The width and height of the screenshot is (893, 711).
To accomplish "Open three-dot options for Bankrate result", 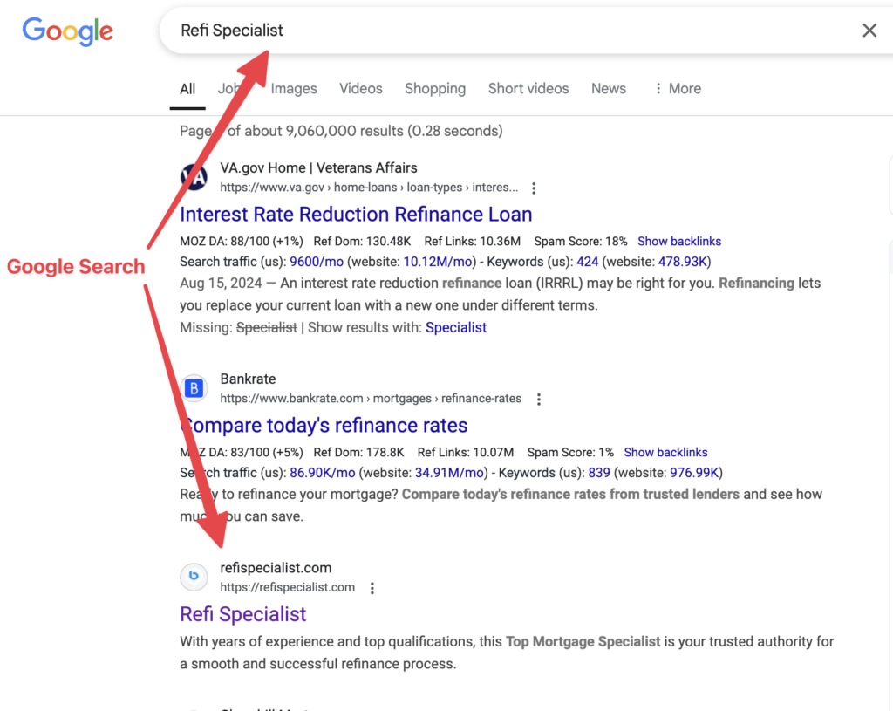I will 539,399.
